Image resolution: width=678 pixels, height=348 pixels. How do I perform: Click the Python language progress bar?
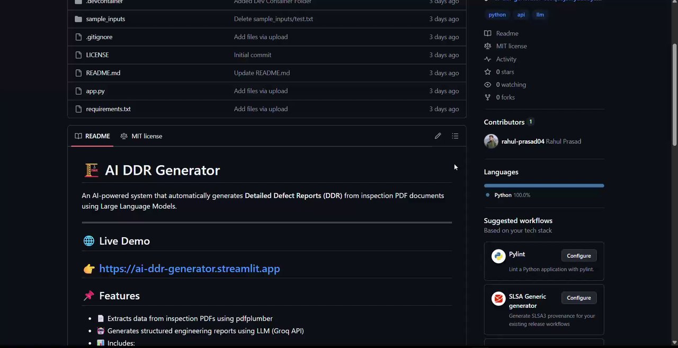544,185
